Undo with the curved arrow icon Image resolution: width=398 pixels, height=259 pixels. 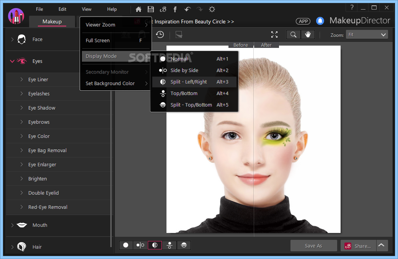(x=187, y=10)
